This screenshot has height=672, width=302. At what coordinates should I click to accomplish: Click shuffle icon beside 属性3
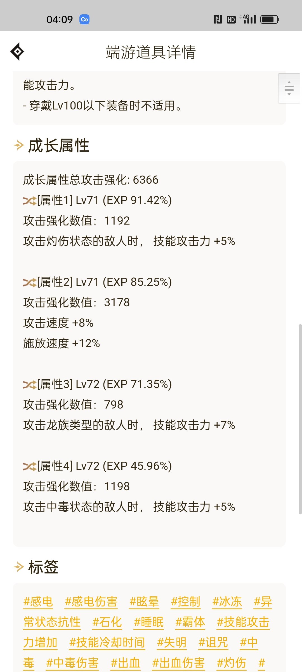(x=30, y=384)
